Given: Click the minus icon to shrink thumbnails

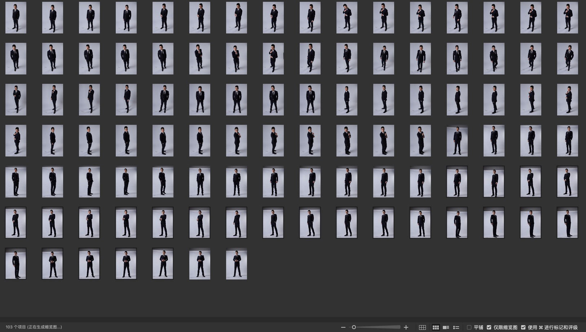Looking at the screenshot, I should click(x=343, y=327).
